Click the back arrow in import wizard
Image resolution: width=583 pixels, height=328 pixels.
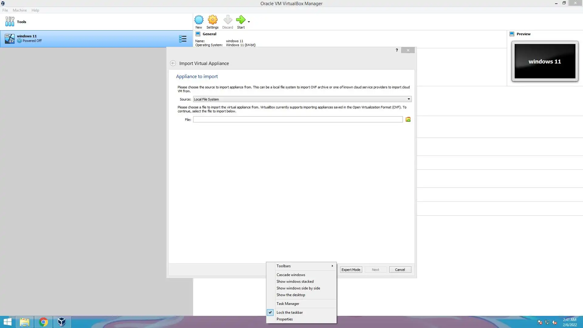pos(173,63)
